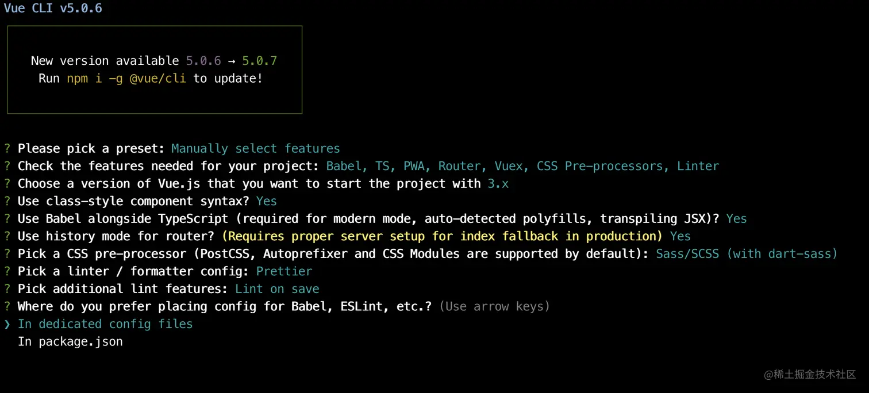Select 'In dedicated config files' option
Screen dimensions: 869x393
pyautogui.click(x=105, y=324)
